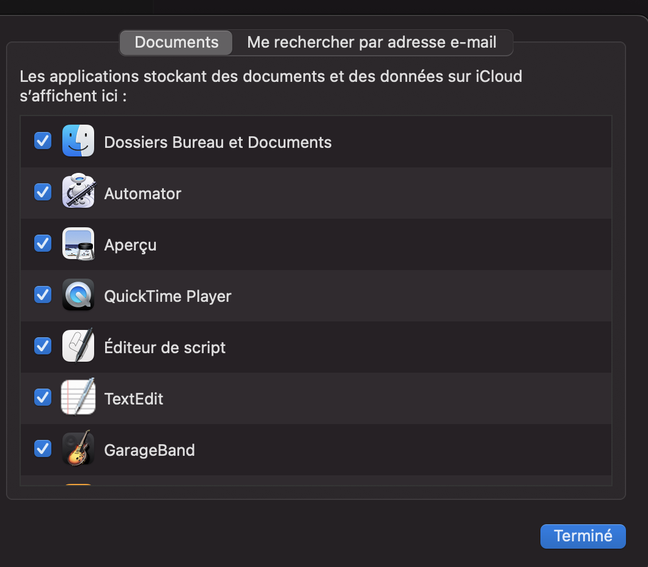Select the GarageBand list row label
This screenshot has width=648, height=567.
pos(149,450)
